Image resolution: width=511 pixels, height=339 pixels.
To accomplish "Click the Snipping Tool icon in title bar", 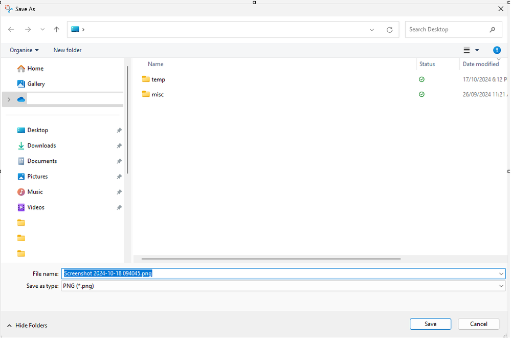I will coord(9,9).
